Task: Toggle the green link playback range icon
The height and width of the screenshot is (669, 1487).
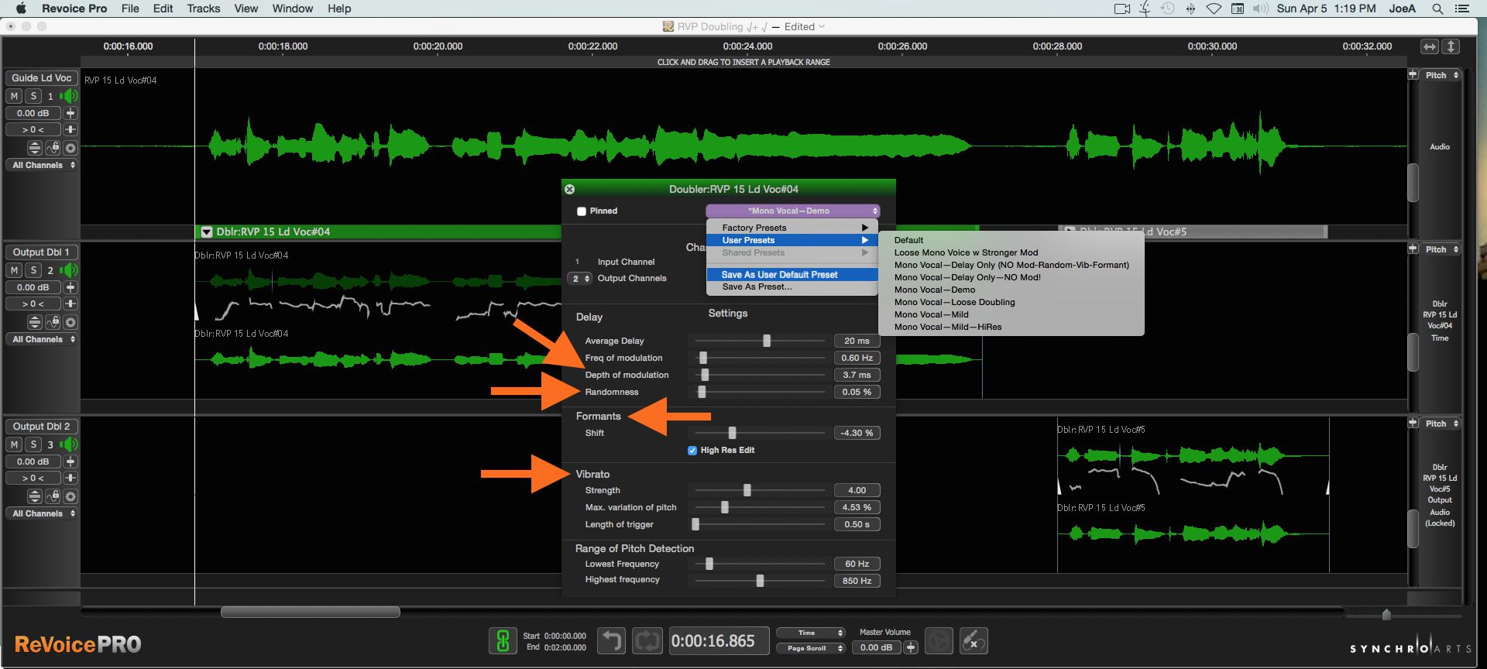Action: click(503, 641)
